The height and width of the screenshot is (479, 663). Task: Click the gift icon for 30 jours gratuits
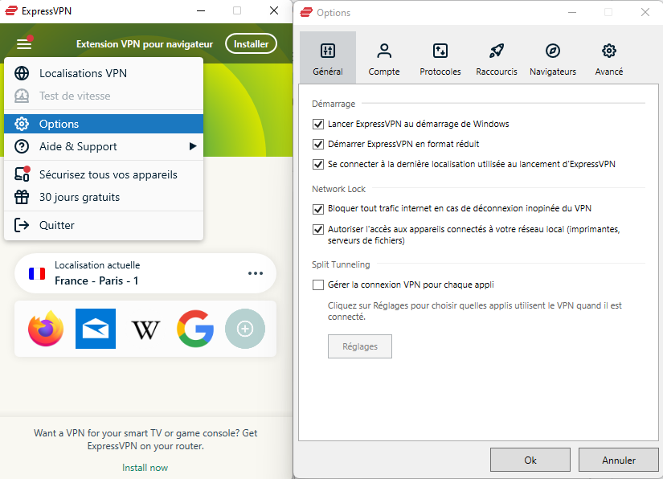point(22,197)
